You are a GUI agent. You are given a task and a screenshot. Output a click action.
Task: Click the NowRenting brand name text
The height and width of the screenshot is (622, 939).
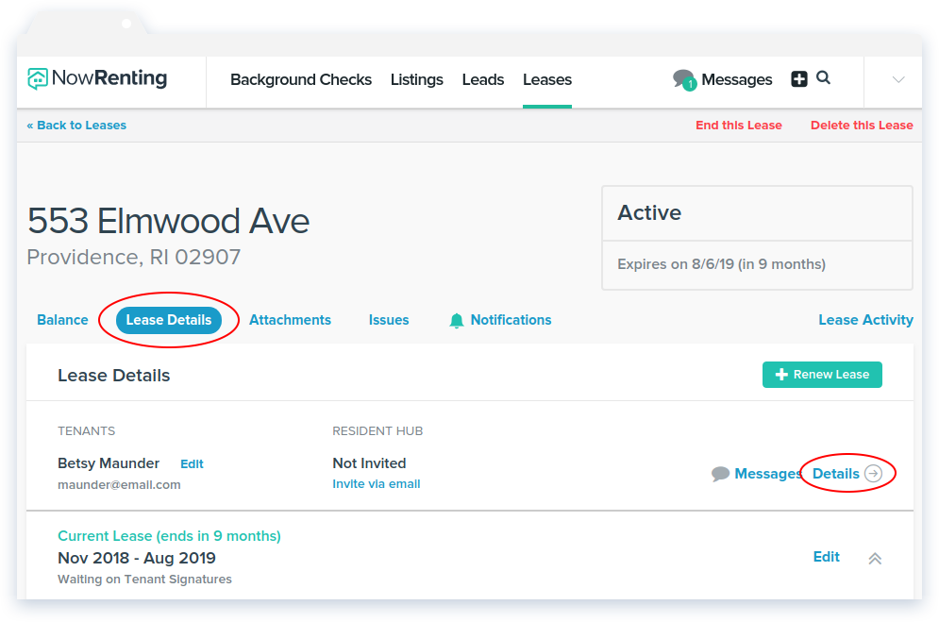109,78
